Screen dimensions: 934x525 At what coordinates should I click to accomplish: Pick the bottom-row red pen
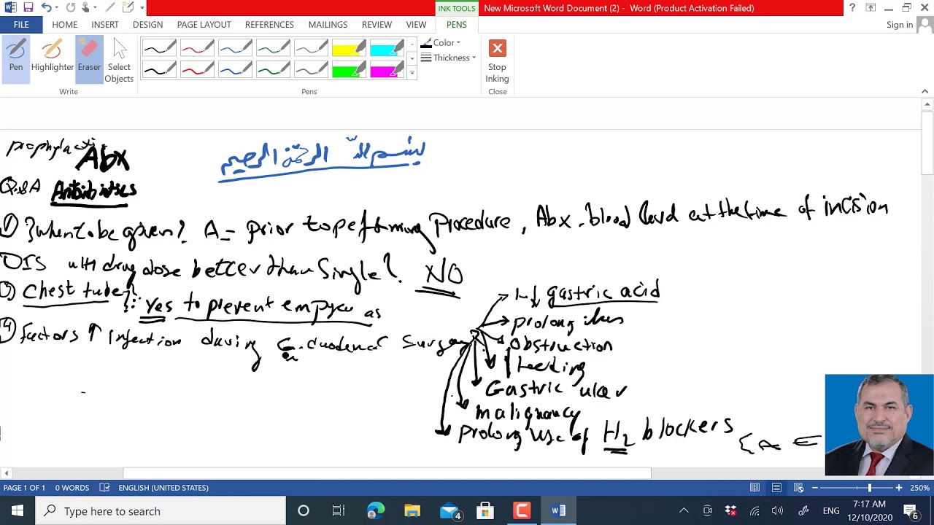198,71
